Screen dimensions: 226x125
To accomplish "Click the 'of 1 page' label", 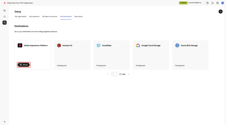I will (122, 74).
